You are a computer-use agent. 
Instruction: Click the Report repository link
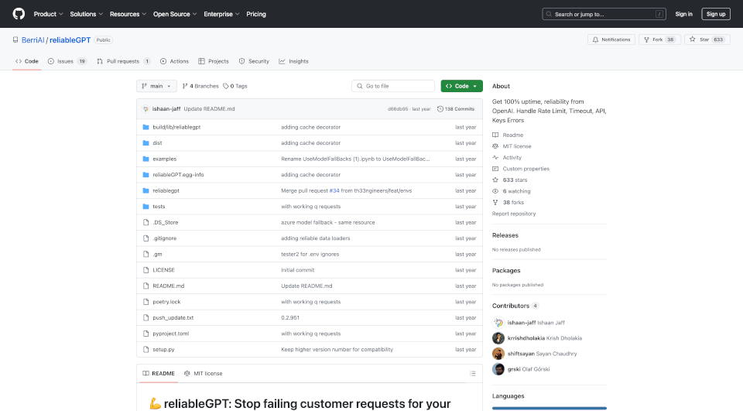(x=514, y=214)
